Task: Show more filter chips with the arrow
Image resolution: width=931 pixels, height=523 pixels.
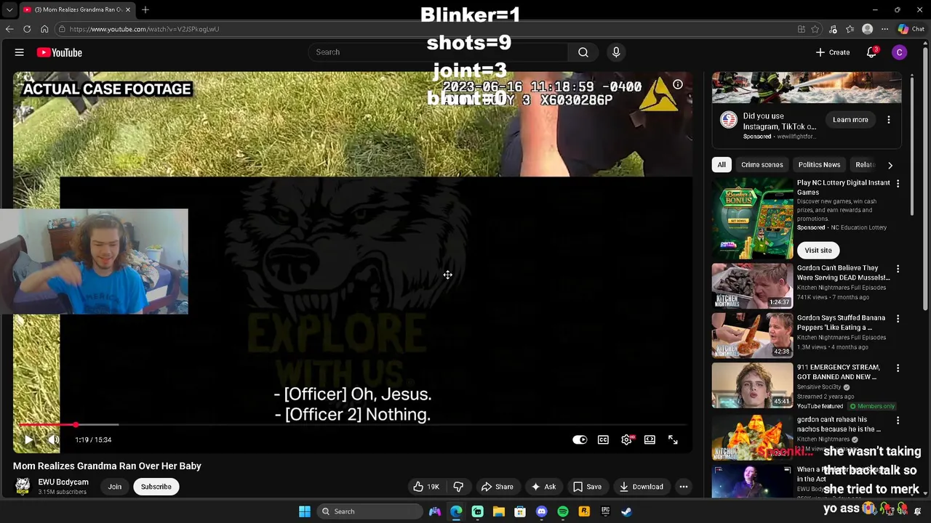Action: [x=890, y=165]
